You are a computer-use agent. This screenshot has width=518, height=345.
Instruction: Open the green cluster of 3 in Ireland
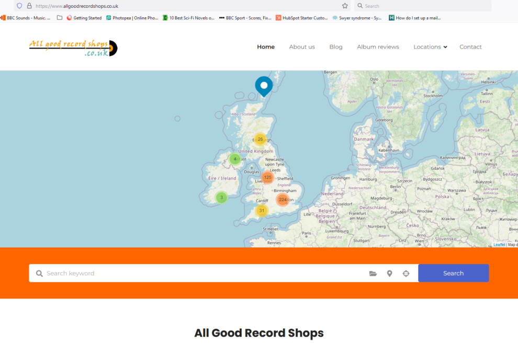(x=221, y=198)
